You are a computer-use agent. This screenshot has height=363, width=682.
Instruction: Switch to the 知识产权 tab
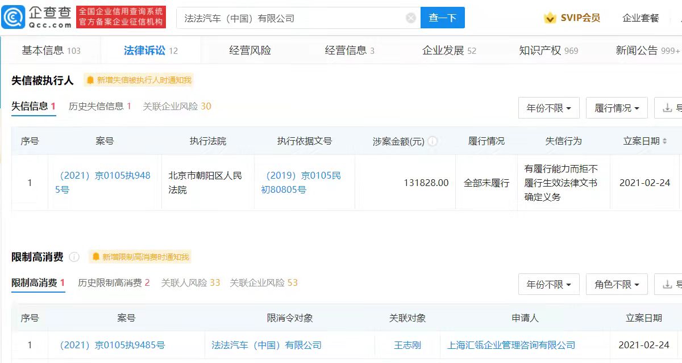(x=541, y=50)
